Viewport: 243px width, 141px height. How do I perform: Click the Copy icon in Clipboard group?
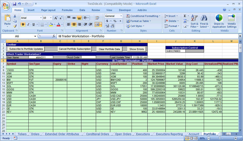(15, 21)
